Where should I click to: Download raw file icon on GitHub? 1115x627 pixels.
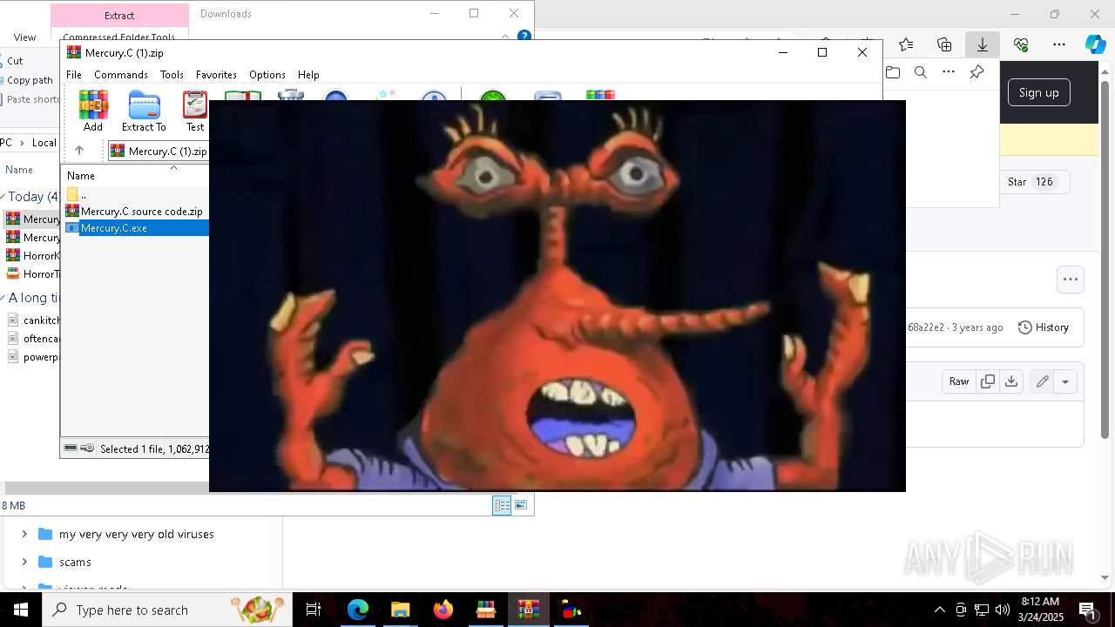(x=1011, y=381)
